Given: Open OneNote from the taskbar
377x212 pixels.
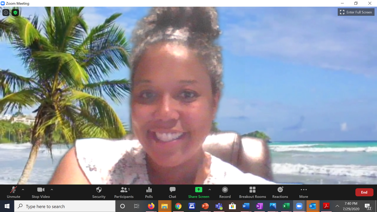Looking at the screenshot, I should pos(259,206).
